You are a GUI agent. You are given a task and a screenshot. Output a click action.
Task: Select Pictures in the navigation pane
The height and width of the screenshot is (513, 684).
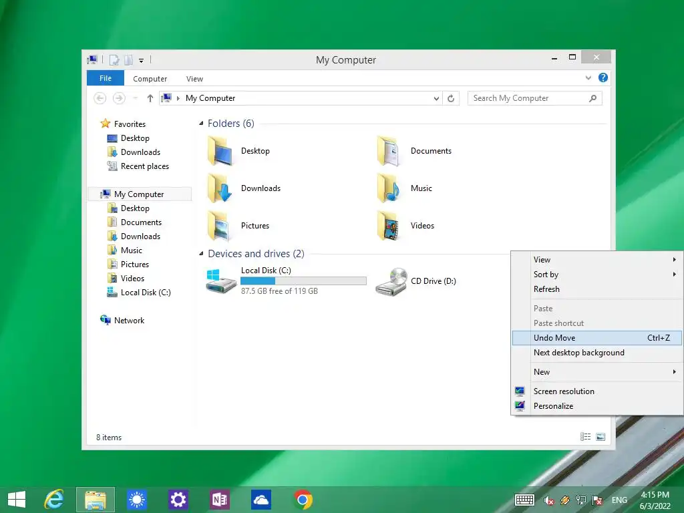(134, 265)
